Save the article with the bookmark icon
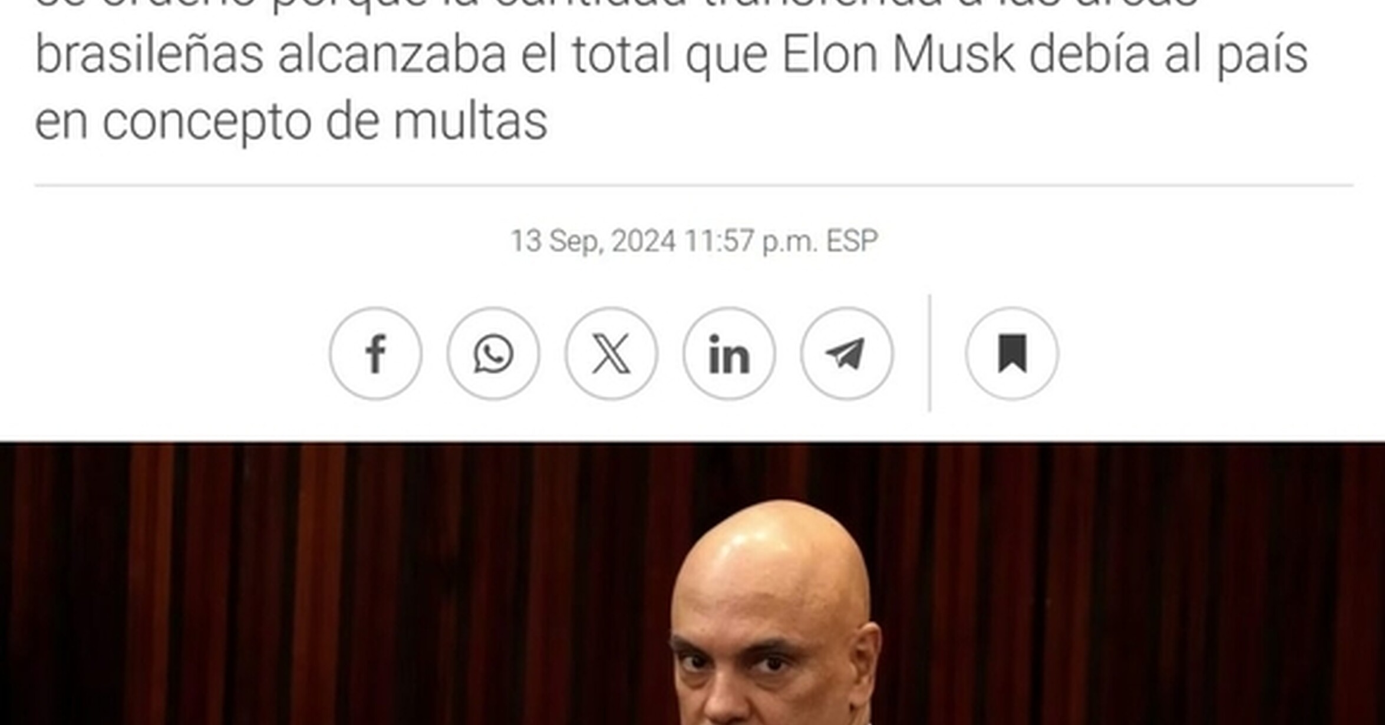The width and height of the screenshot is (1385, 725). tap(1012, 354)
